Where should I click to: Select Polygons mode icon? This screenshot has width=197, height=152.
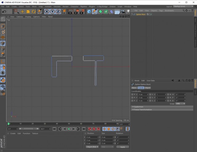(x=3, y=54)
